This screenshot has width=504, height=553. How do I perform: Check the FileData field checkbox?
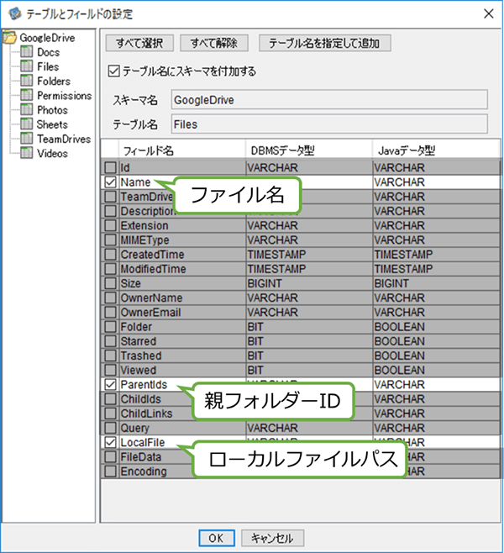click(x=110, y=456)
